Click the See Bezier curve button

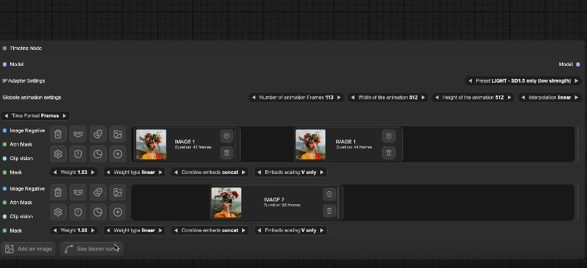(x=92, y=249)
